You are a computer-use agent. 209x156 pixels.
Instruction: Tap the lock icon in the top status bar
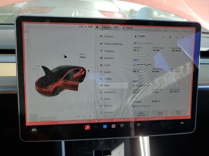coord(97,27)
